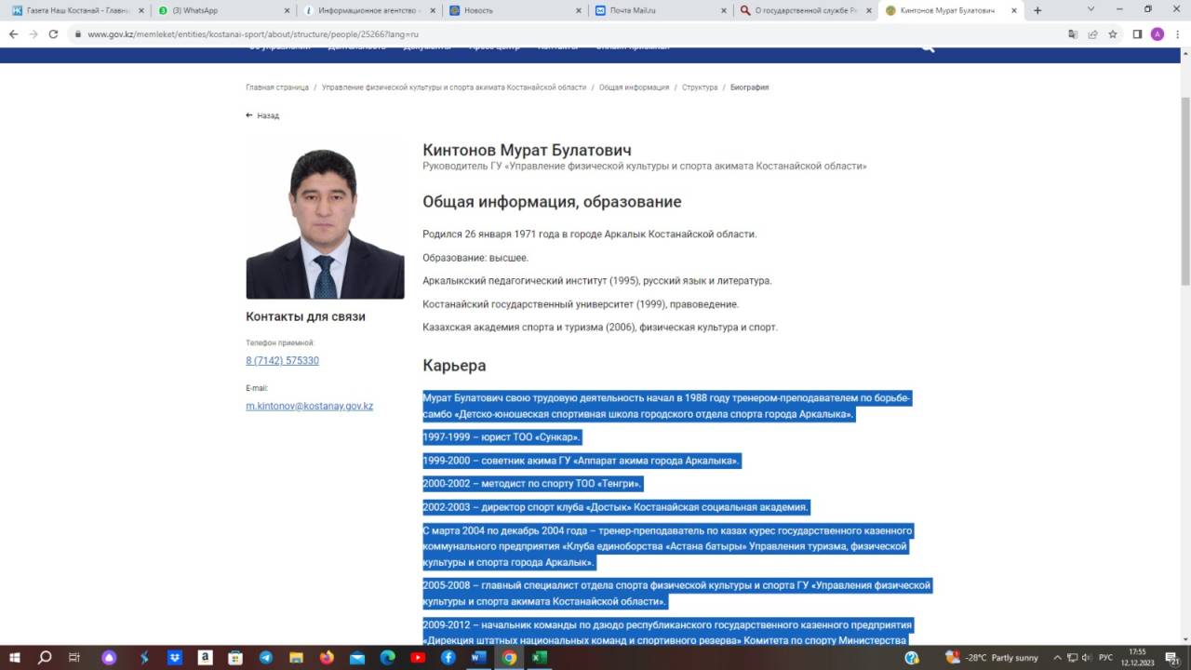Open Управление физической культуры breadcrumb link
Screen dimensions: 1191x670
click(454, 87)
